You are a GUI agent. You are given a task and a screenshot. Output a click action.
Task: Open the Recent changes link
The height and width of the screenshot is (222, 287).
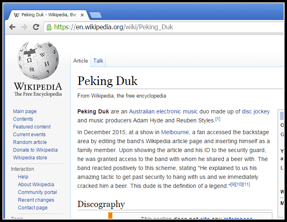tap(36, 200)
